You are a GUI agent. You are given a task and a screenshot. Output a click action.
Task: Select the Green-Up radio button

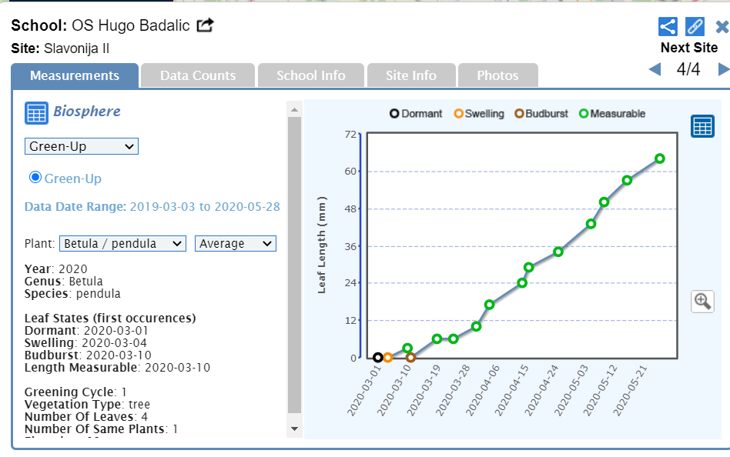click(35, 178)
